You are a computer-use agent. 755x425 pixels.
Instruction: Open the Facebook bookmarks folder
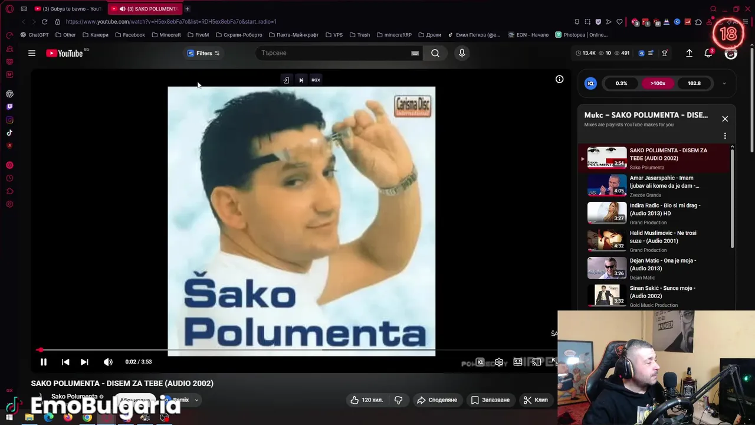click(x=130, y=35)
